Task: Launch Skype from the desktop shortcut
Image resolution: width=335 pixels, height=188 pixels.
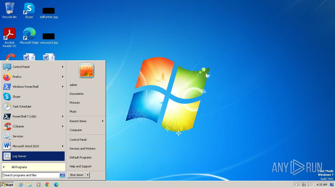Action: point(29,10)
